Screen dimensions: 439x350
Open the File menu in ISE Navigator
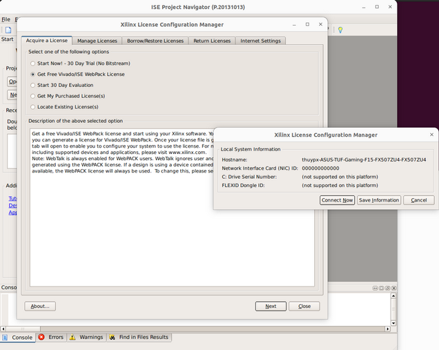[x=6, y=19]
